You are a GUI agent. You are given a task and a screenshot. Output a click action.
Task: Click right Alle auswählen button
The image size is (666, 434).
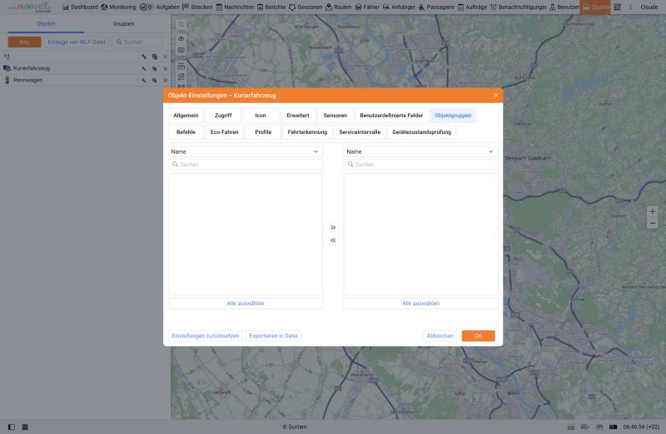[x=420, y=303]
